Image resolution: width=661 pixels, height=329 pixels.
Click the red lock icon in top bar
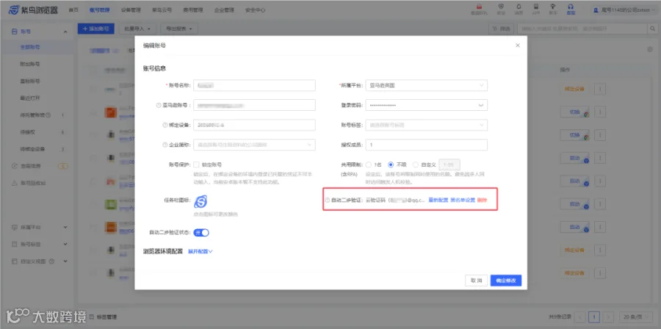(480, 7)
